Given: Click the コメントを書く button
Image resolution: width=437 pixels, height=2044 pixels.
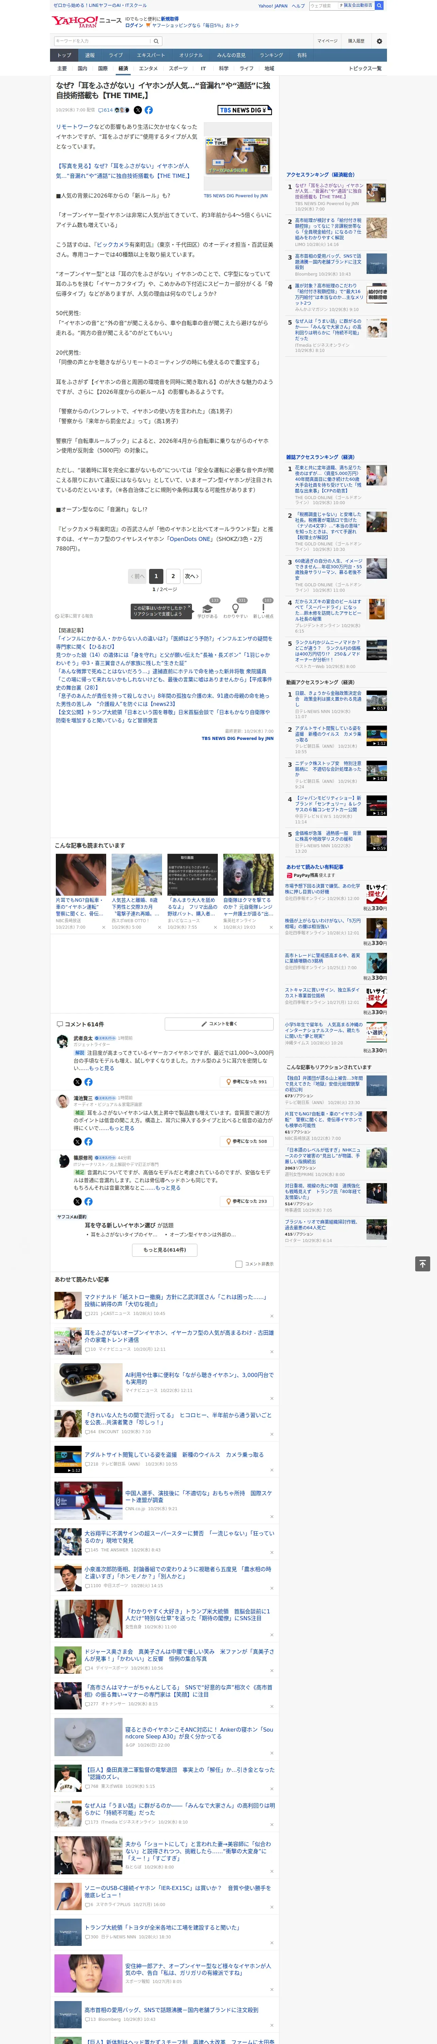Looking at the screenshot, I should pyautogui.click(x=219, y=1024).
